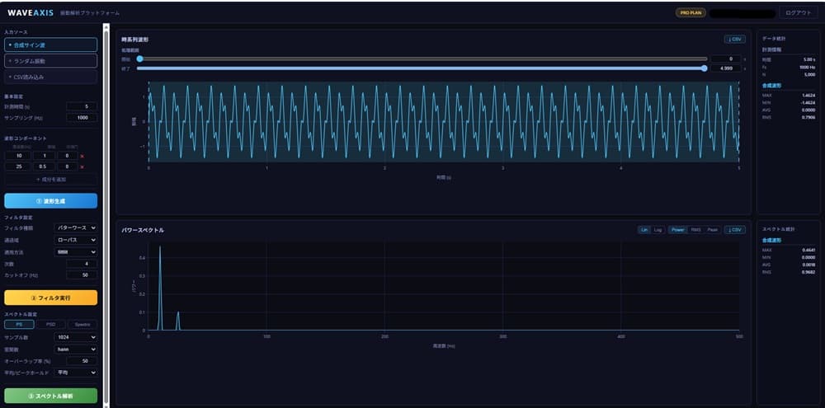Click the WAVEAXIS logo
The image size is (825, 408).
31,12
